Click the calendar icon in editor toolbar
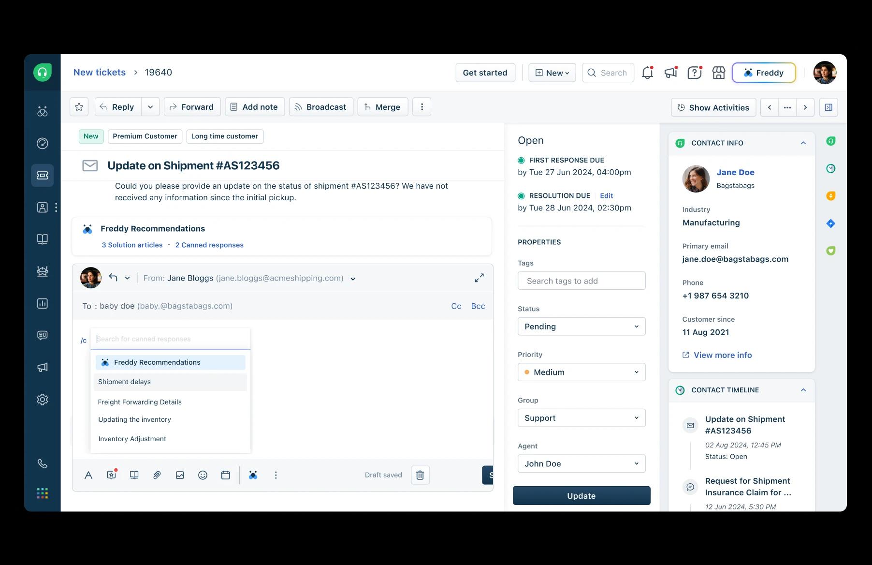 (225, 475)
